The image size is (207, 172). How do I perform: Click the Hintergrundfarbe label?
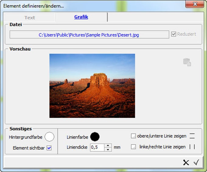pos(26,137)
